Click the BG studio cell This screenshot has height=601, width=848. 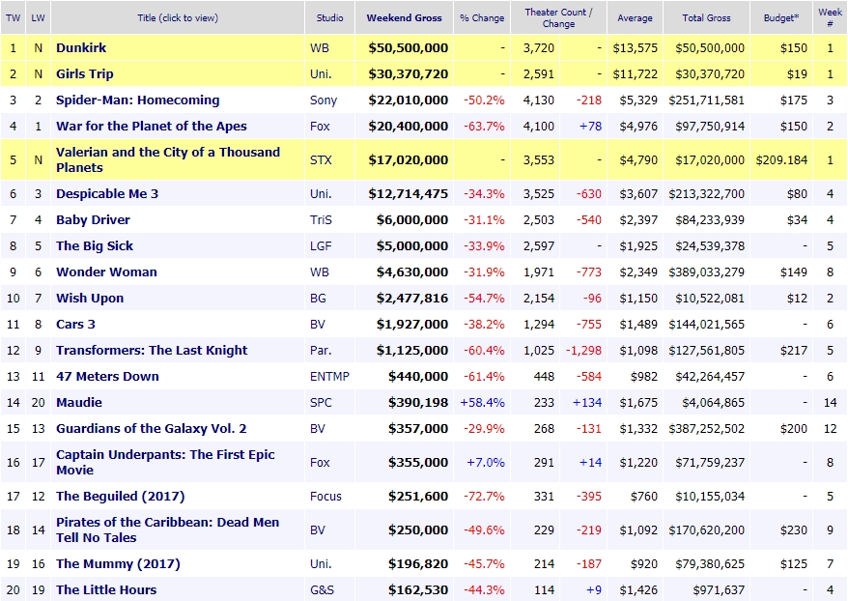coord(318,298)
